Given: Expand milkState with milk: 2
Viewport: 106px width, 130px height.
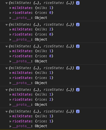Looking at the screenshot, I should pyautogui.click(x=10, y=30).
